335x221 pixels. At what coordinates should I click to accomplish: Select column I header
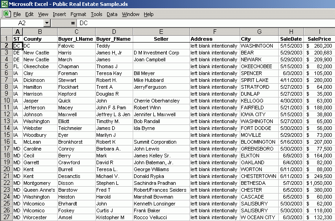319,32
